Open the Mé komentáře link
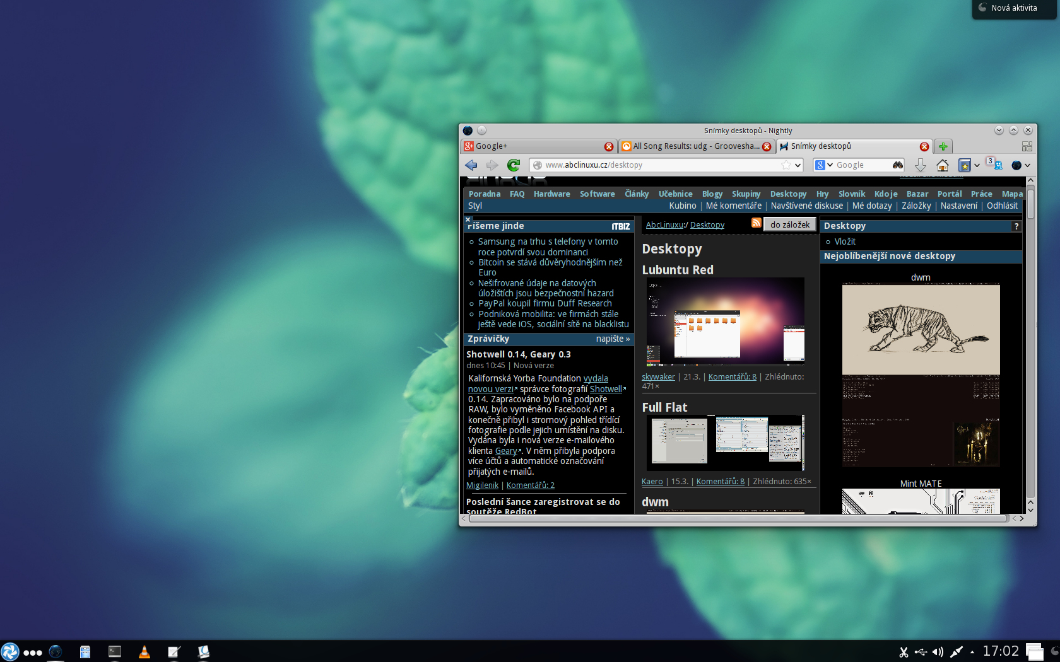 [x=734, y=206]
